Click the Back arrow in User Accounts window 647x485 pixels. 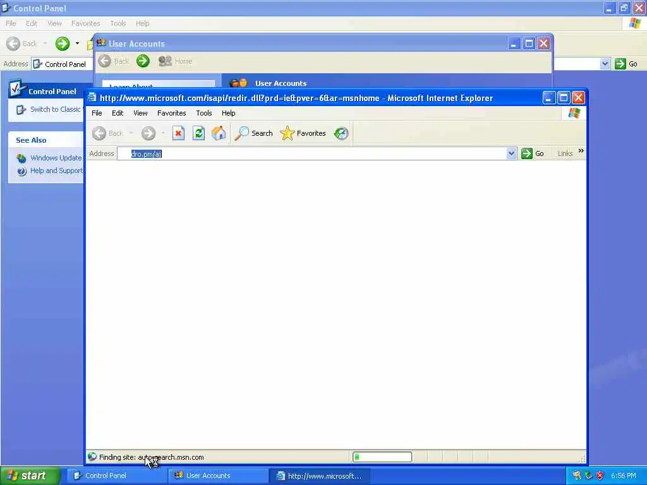tap(104, 61)
